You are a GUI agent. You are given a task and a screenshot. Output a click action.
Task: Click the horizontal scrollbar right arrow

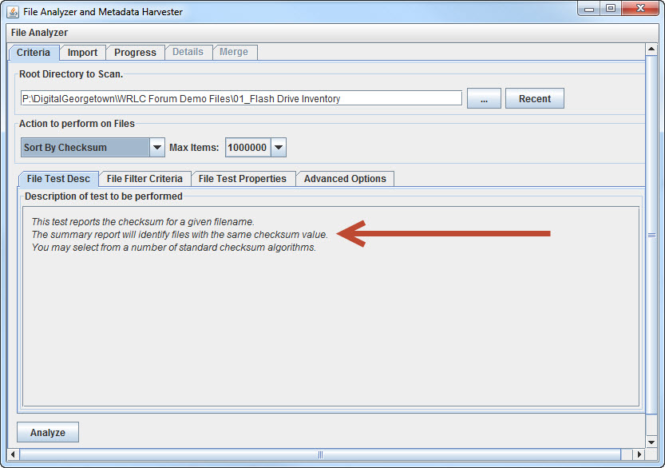click(639, 454)
